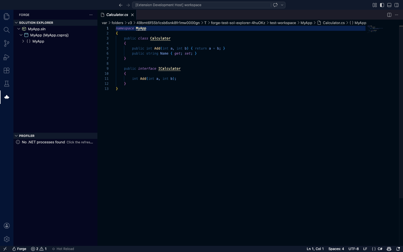
Task: Click the Copilot status icon
Action: coord(389,249)
